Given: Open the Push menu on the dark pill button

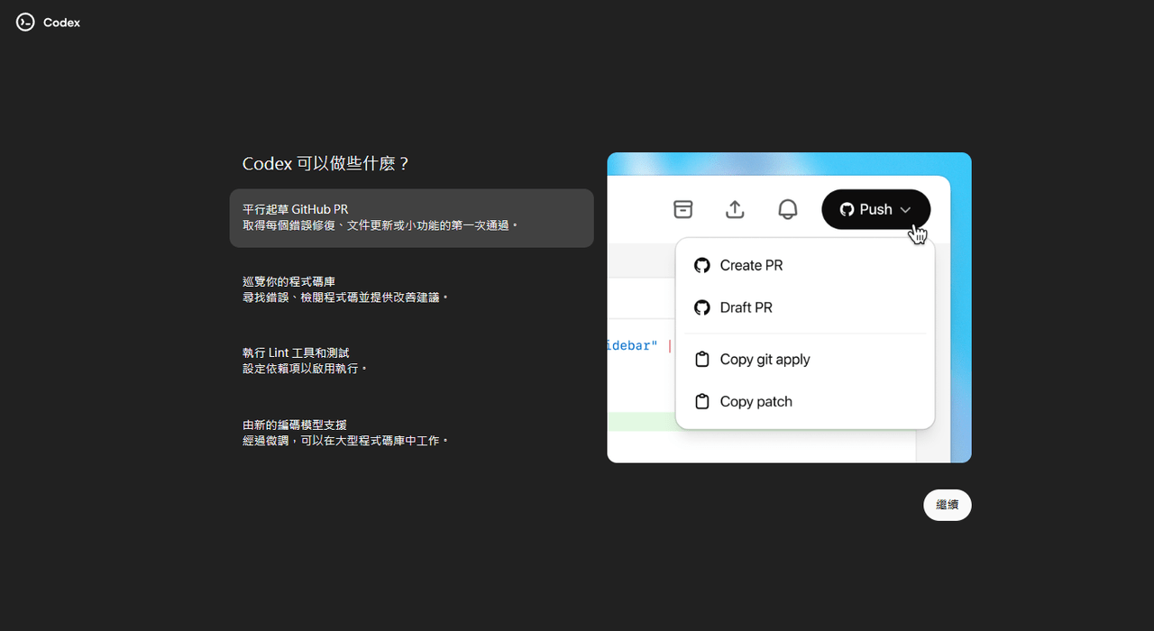Looking at the screenshot, I should pos(875,208).
